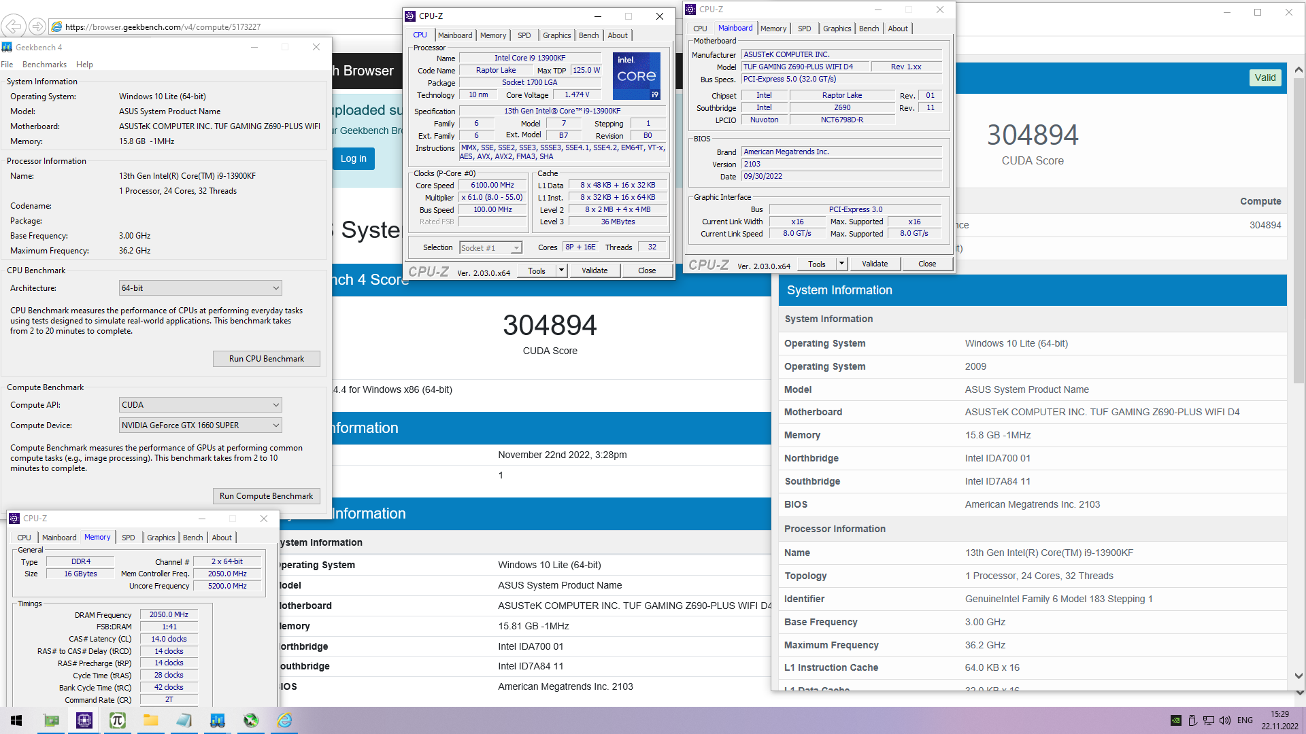The height and width of the screenshot is (734, 1306).
Task: Click Validate in CPU-Z CPU window
Action: [595, 270]
